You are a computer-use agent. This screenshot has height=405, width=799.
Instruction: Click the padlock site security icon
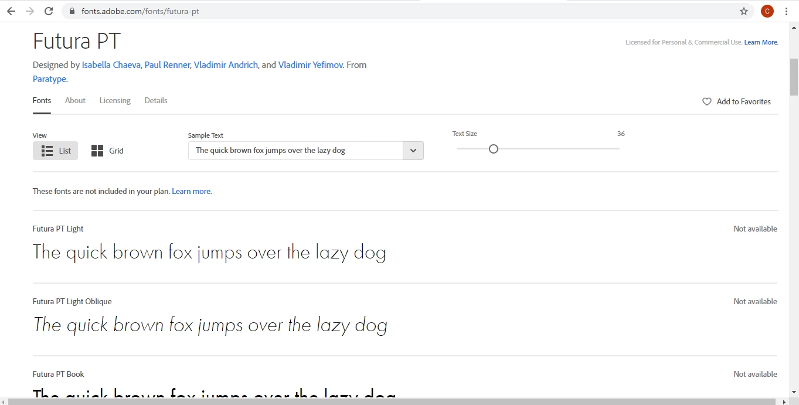pos(72,11)
